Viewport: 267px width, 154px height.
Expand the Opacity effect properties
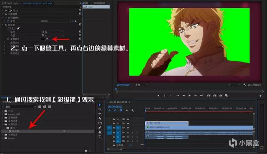point(3,14)
